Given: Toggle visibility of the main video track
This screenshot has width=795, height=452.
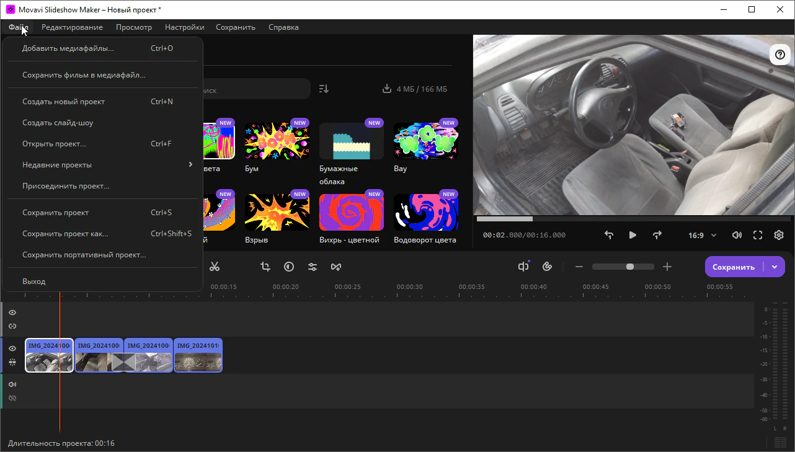Looking at the screenshot, I should pyautogui.click(x=12, y=348).
